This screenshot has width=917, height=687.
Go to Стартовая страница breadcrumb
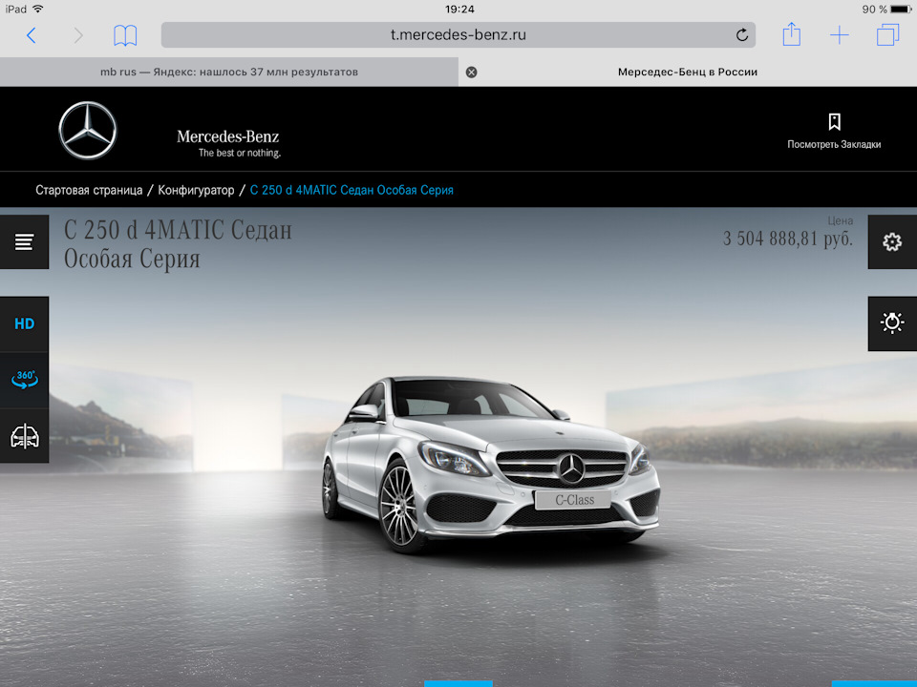pos(89,190)
